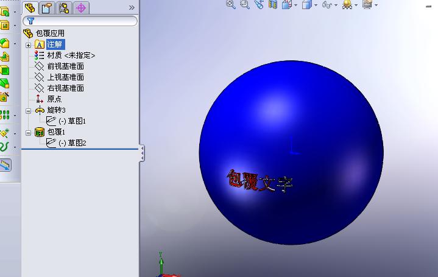This screenshot has width=438, height=277.
Task: Click the Reference Geometry tool icon
Action: [x=5, y=133]
